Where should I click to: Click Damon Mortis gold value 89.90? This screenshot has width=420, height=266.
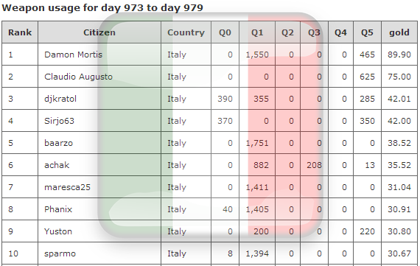pos(399,55)
